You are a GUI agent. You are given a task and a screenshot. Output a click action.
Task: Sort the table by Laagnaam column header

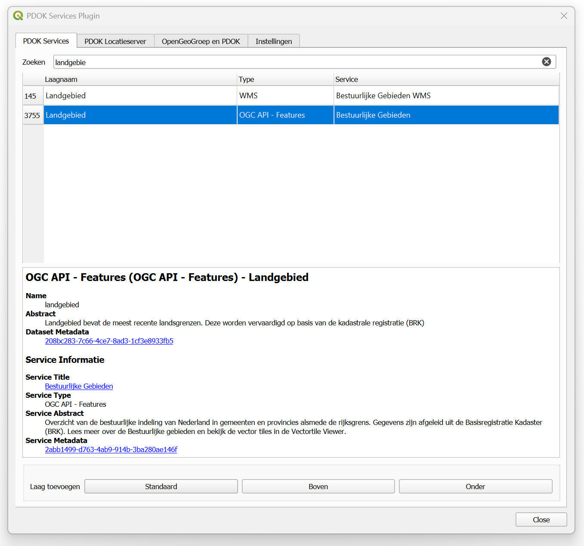[x=140, y=79]
